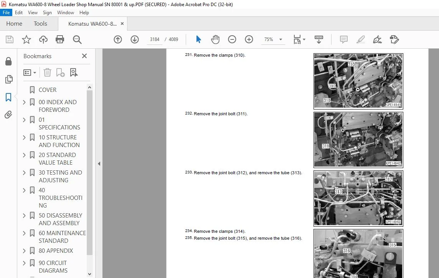Expand 10 STRUCTURE AND FUNCTION bookmark
This screenshot has width=439, height=278.
click(x=24, y=137)
